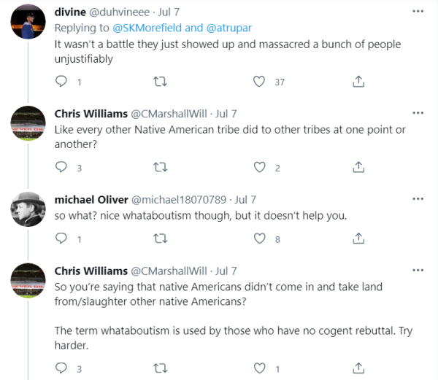Viewport: 438px width, 380px height.
Task: Click divine's profile avatar
Action: (29, 25)
